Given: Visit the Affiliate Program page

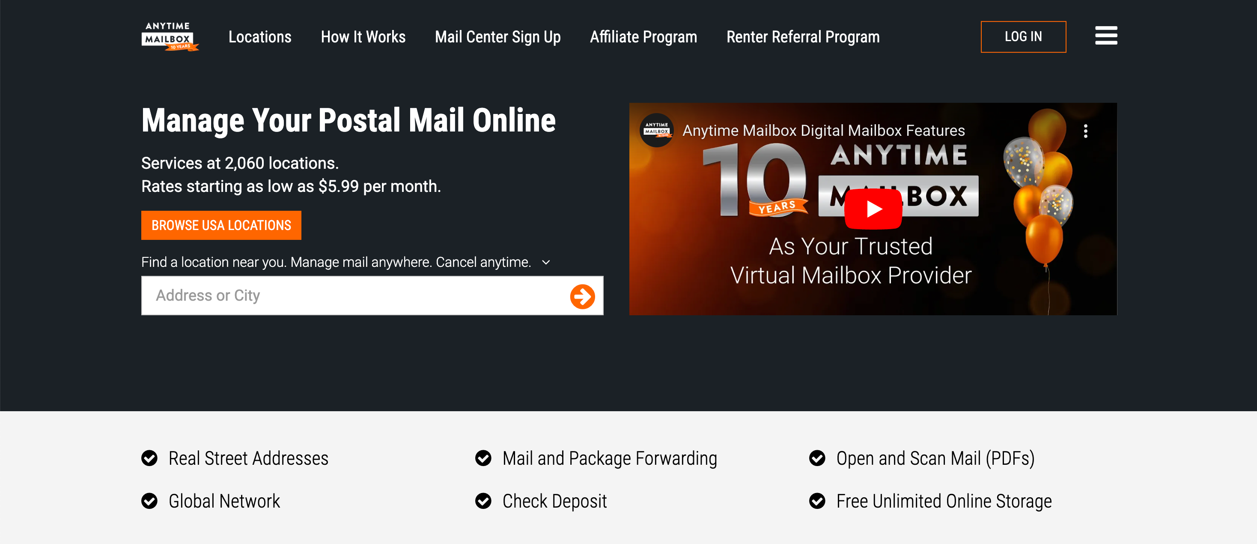Looking at the screenshot, I should pyautogui.click(x=643, y=37).
